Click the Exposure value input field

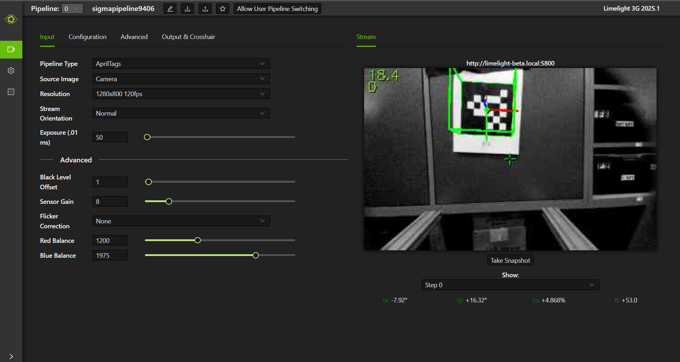(x=110, y=137)
